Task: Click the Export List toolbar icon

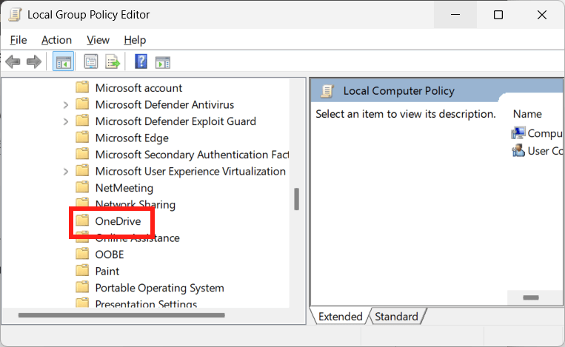Action: 113,62
